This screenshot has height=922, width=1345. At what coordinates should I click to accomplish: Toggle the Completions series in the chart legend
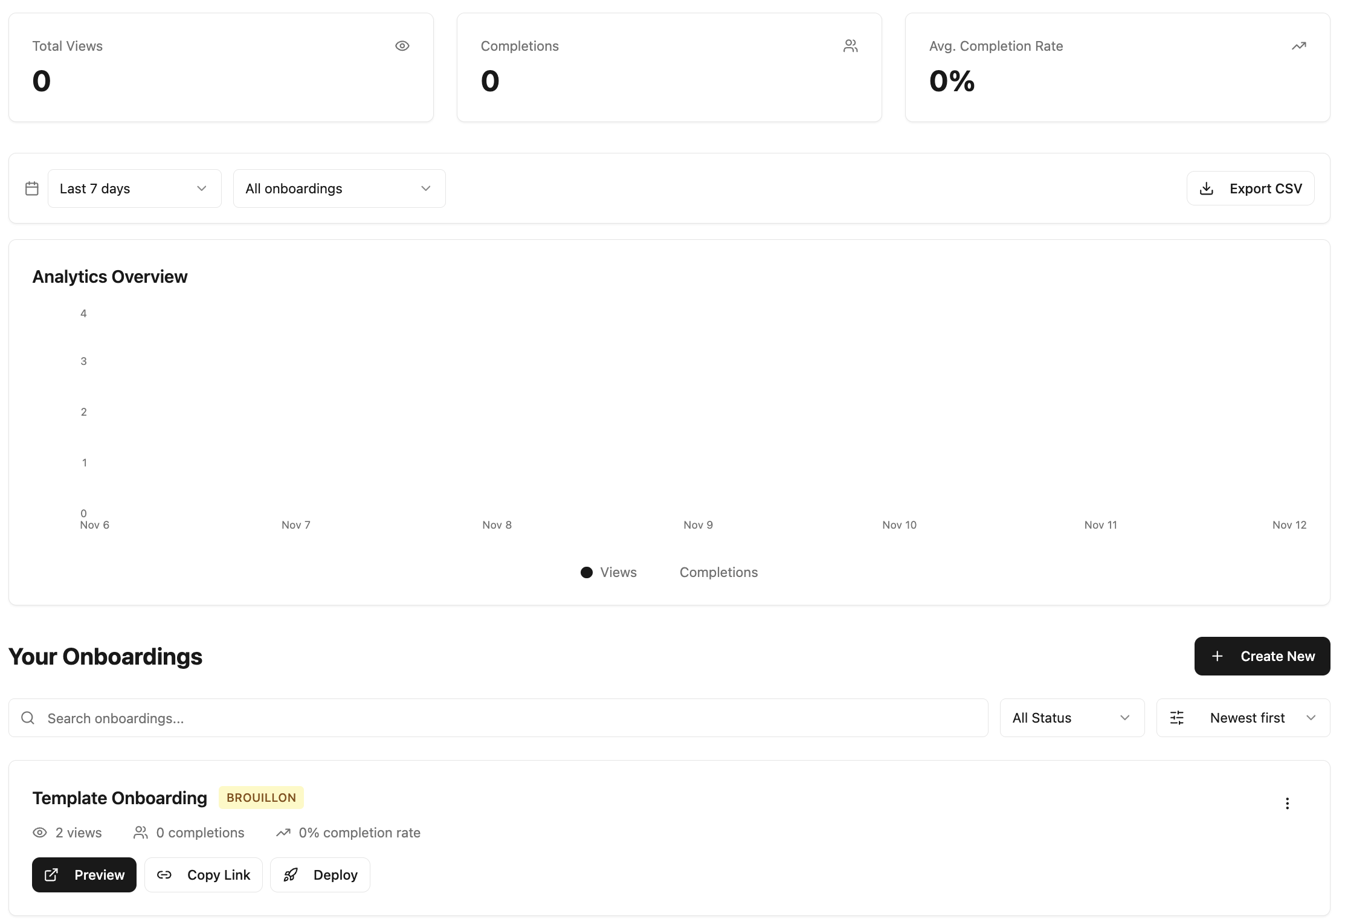click(718, 572)
